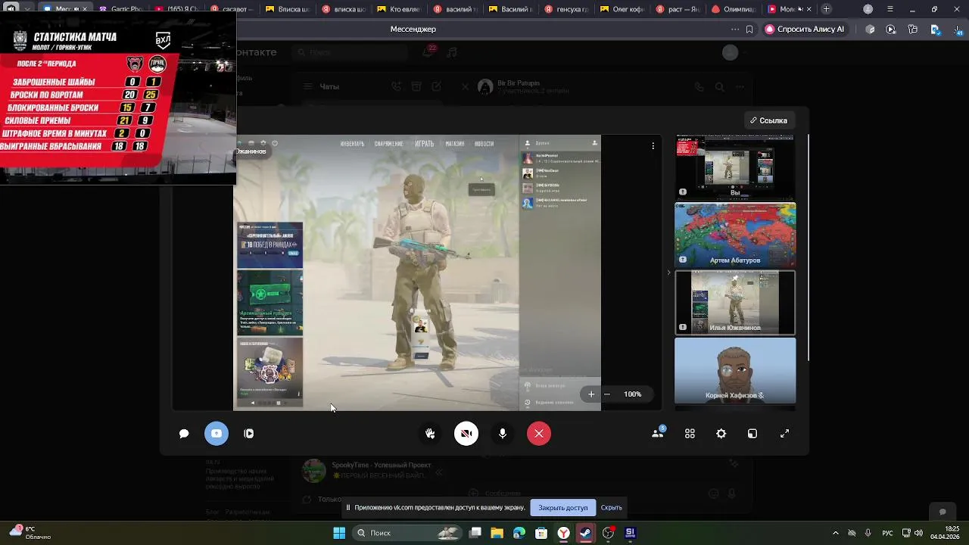Open the weather widget on the taskbar
969x545 pixels.
coord(30,533)
